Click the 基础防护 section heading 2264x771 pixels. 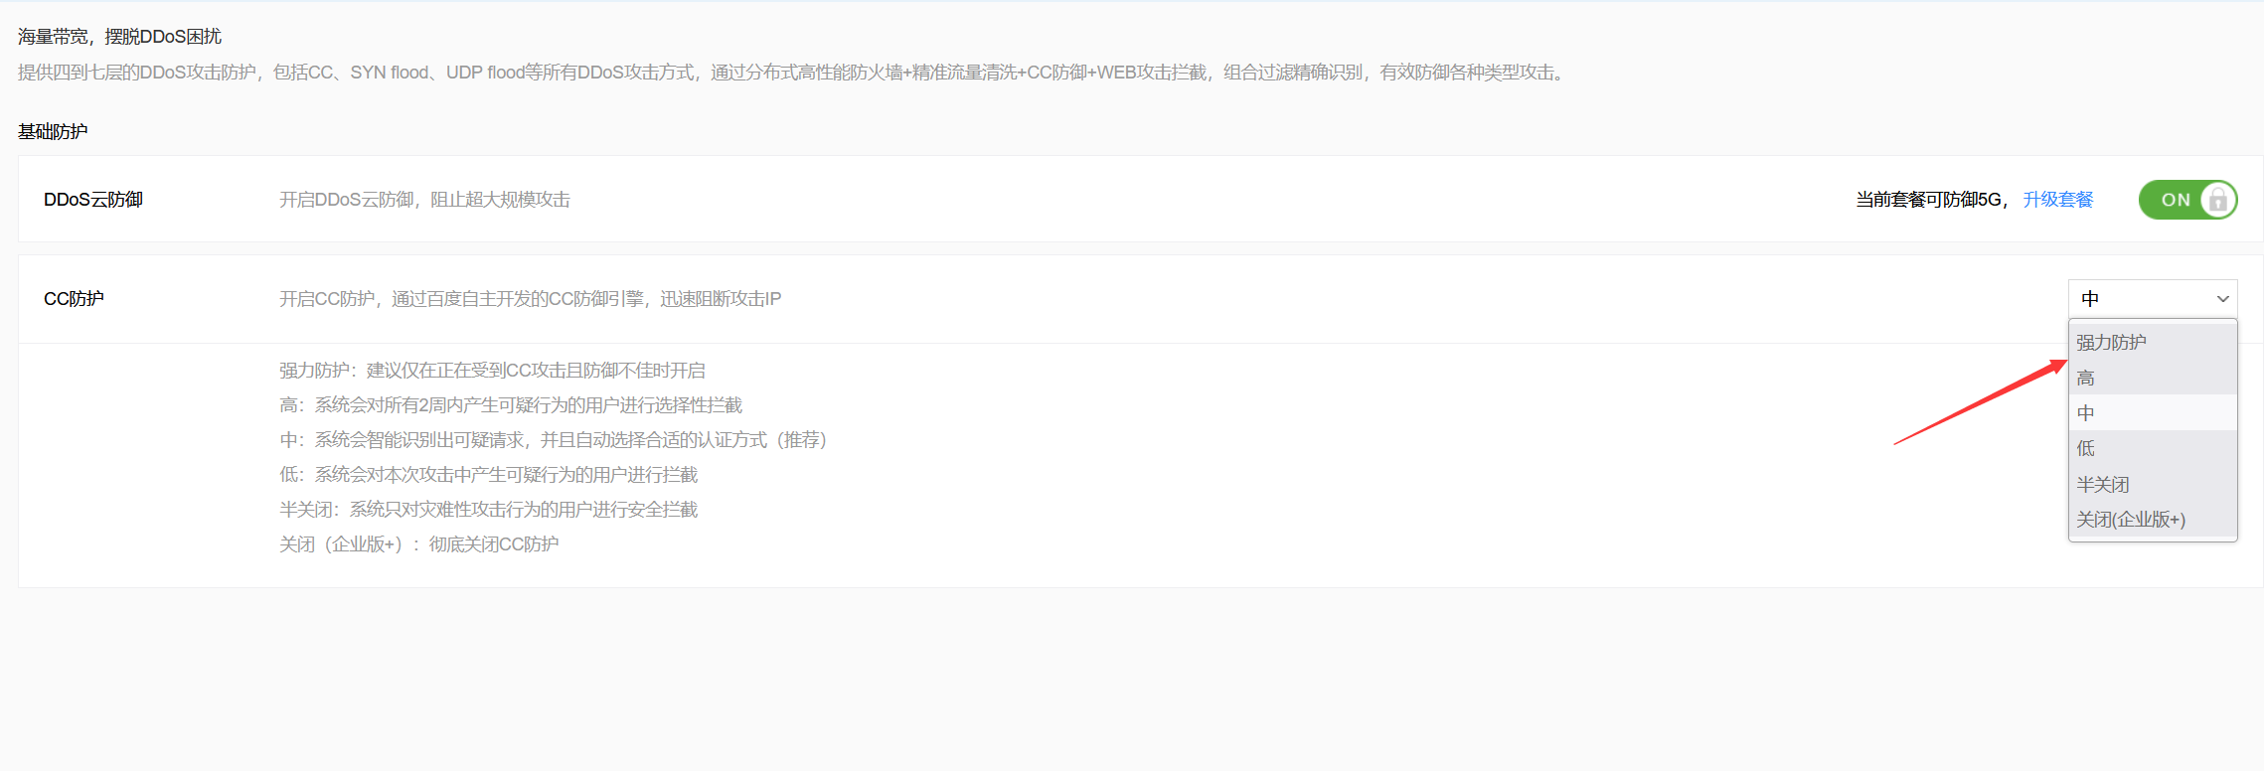(x=53, y=132)
